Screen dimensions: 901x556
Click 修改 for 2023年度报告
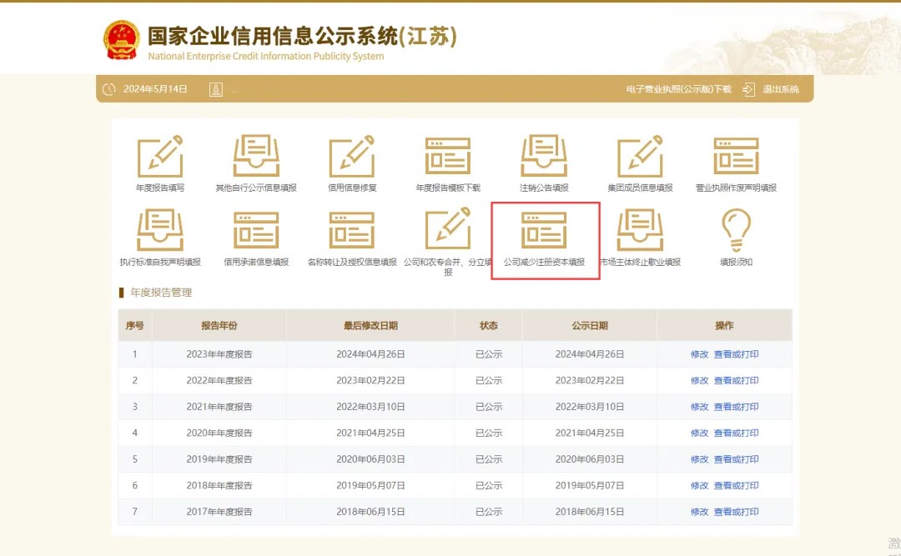pos(699,354)
